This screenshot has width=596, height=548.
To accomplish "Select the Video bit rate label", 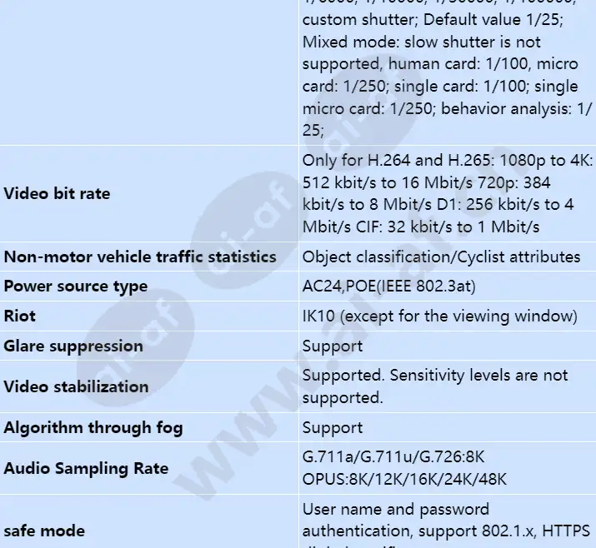I will (57, 194).
